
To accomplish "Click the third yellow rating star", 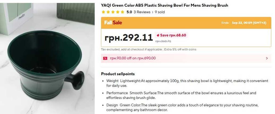I will 113,12.
